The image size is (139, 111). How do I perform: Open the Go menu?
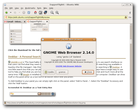[22, 8]
